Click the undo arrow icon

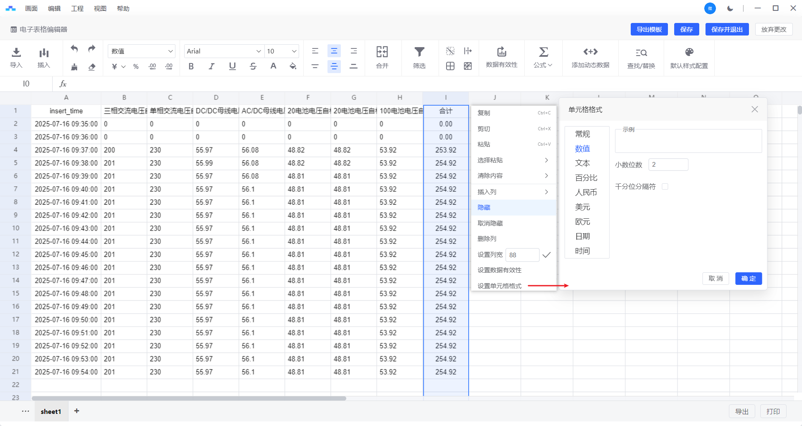click(x=74, y=49)
